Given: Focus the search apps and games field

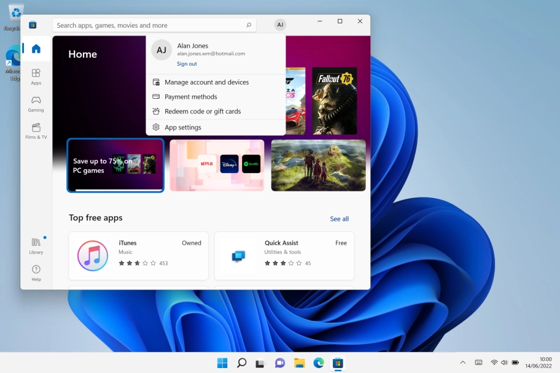Looking at the screenshot, I should [x=147, y=25].
